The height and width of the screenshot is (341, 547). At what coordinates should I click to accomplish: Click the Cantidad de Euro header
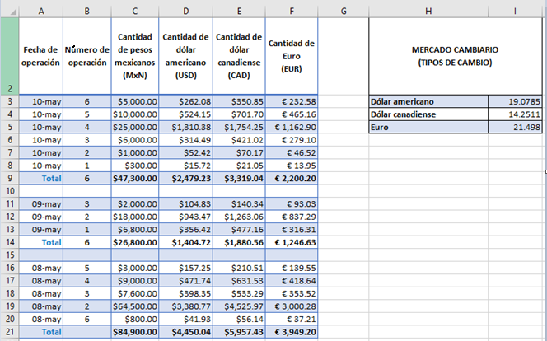(x=292, y=56)
